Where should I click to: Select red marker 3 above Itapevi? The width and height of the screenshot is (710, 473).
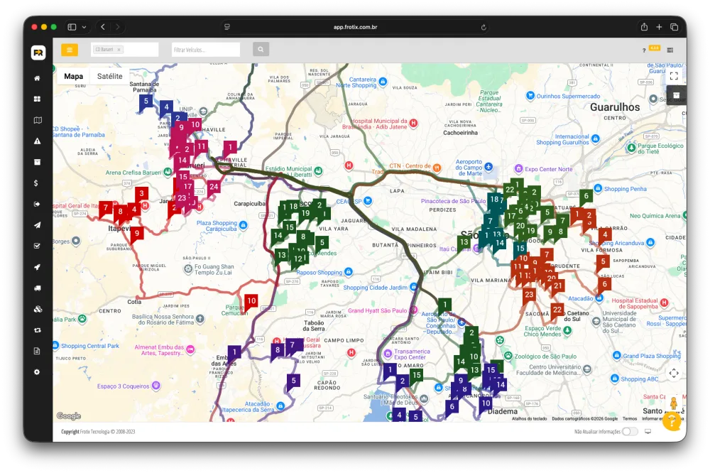tap(141, 195)
